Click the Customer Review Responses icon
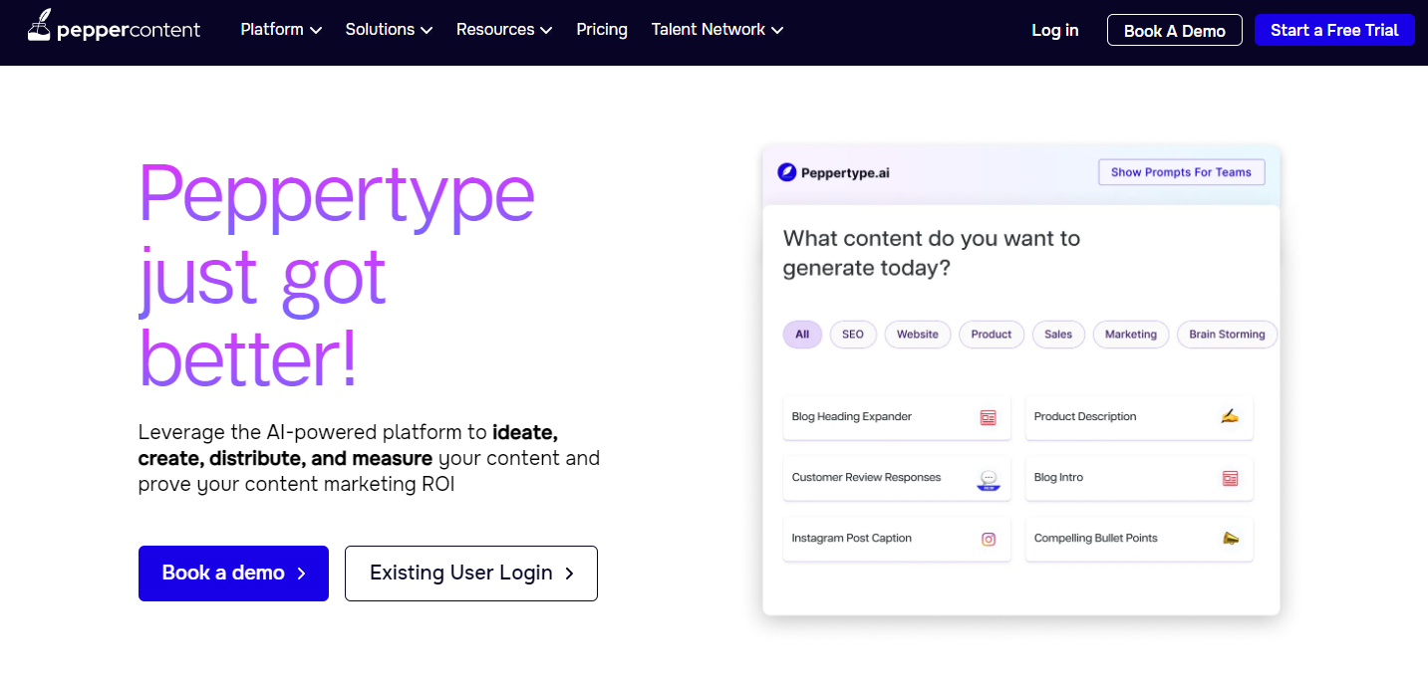 988,481
